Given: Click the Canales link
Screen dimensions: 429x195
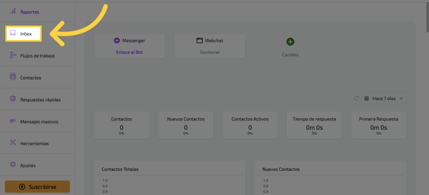Looking at the screenshot, I should click(290, 55).
